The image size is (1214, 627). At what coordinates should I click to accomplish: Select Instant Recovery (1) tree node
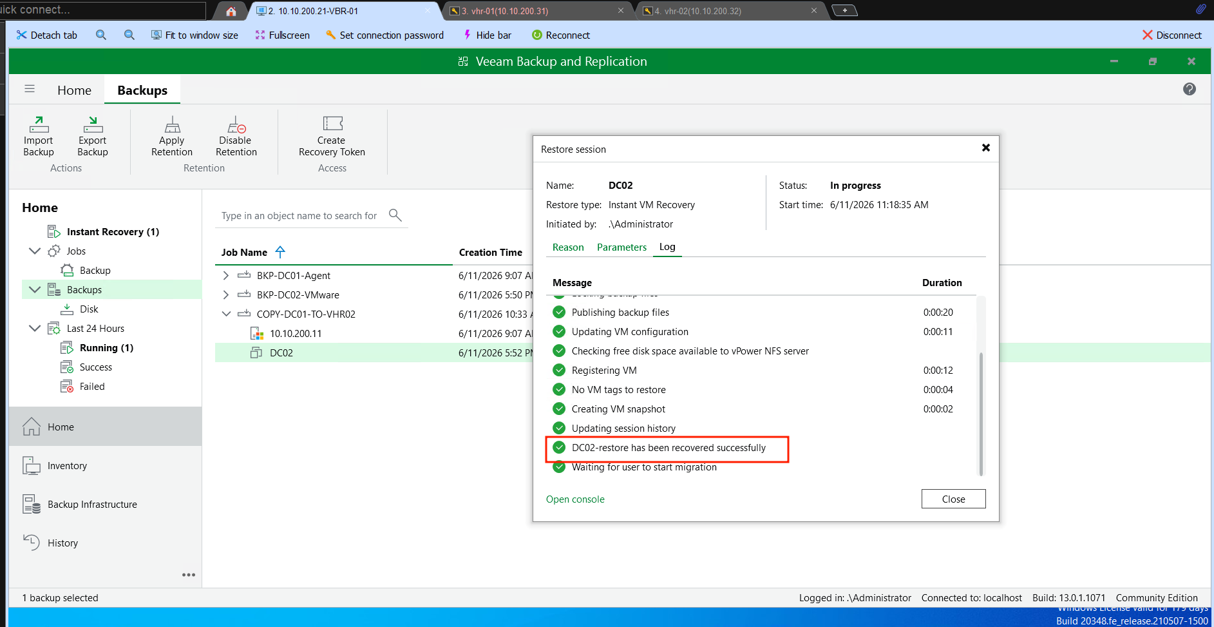[x=113, y=232]
